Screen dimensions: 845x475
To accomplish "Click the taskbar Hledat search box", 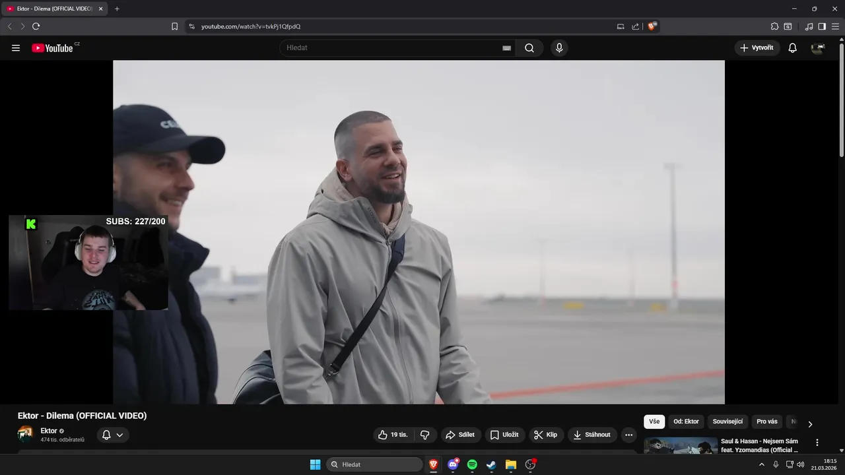I will [x=375, y=464].
